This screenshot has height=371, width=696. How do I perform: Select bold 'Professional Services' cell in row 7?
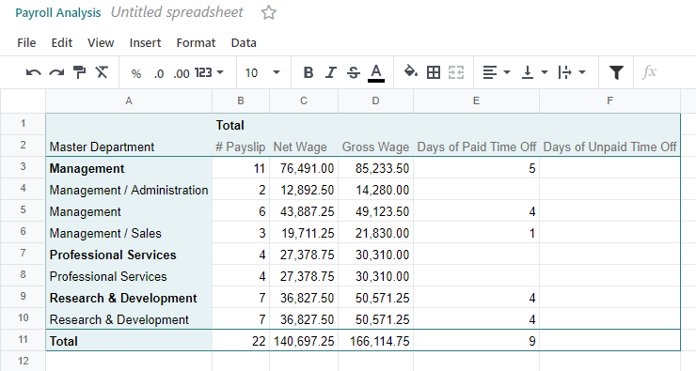pyautogui.click(x=129, y=255)
